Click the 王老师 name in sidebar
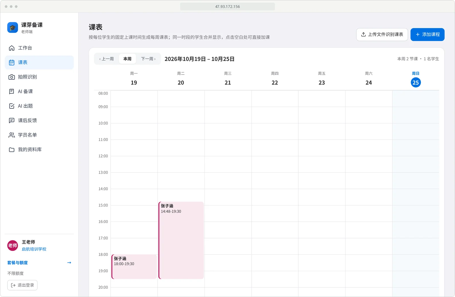Image resolution: width=455 pixels, height=297 pixels. [x=28, y=242]
